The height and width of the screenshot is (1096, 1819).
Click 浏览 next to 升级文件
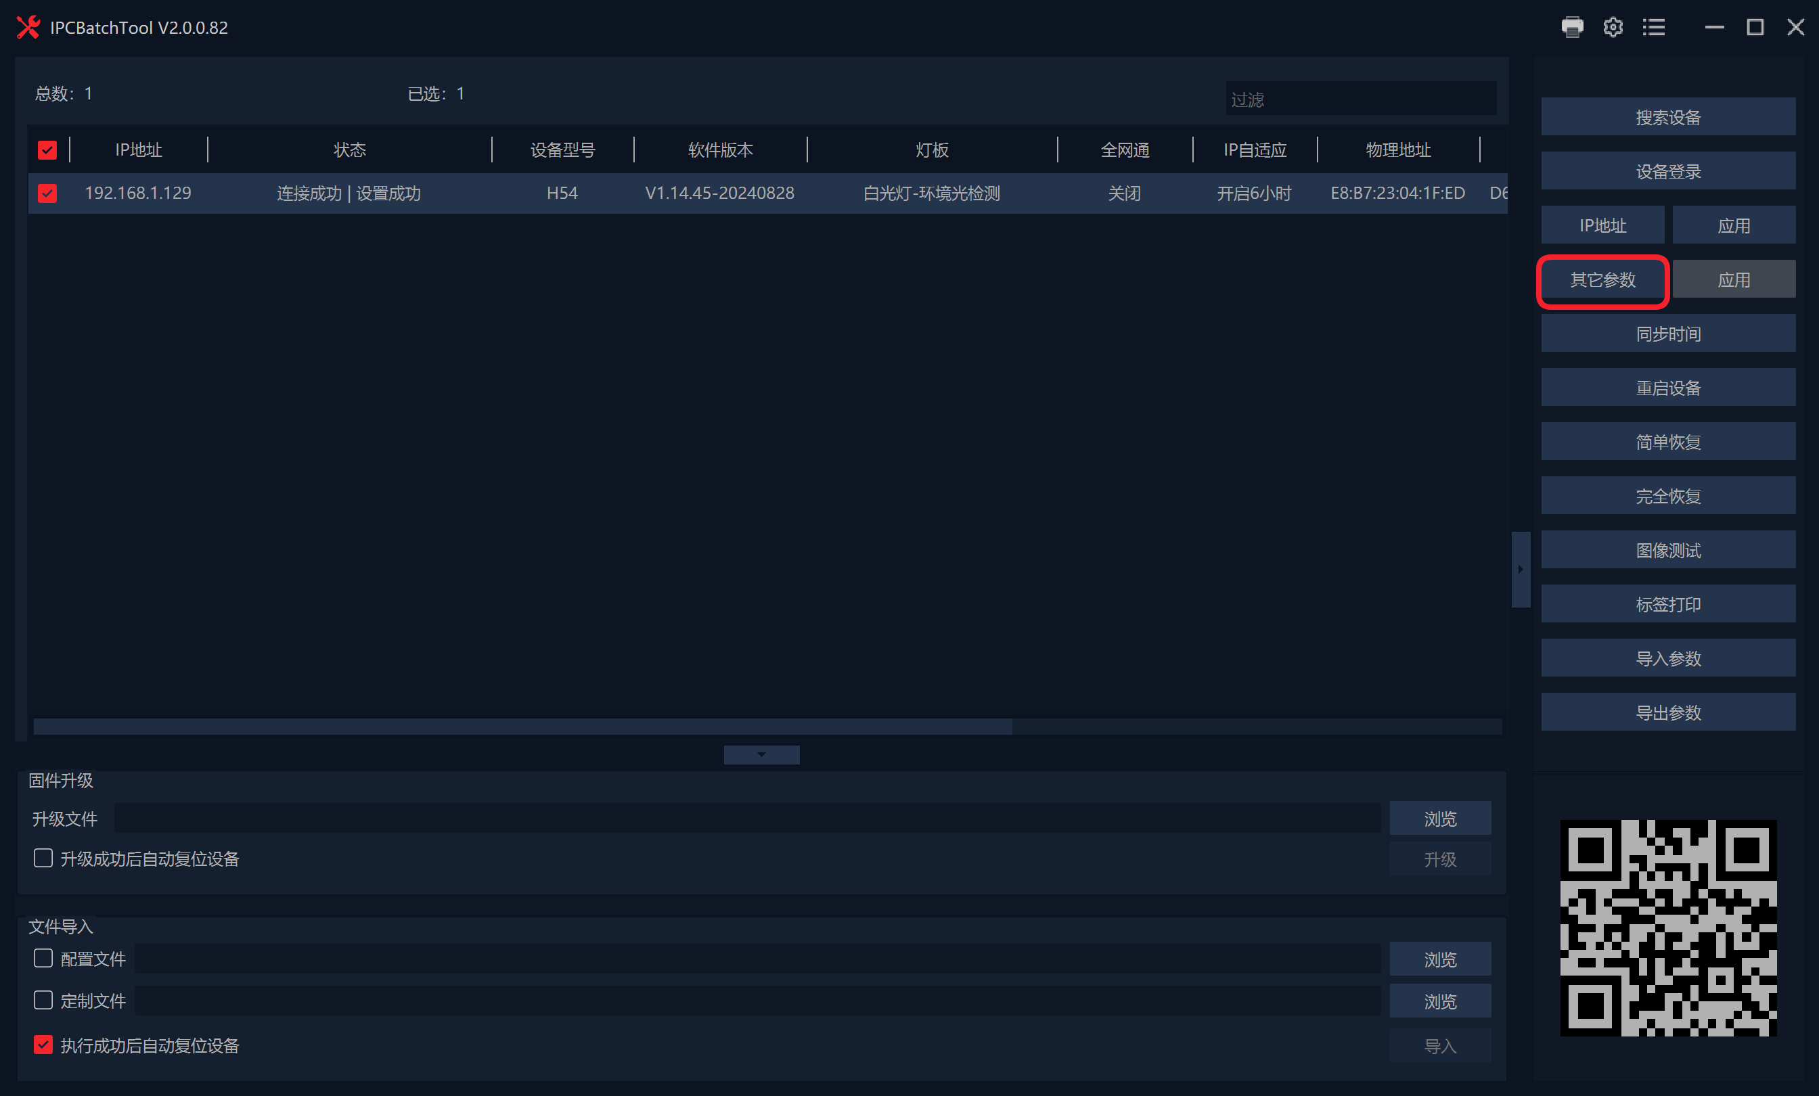pyautogui.click(x=1439, y=819)
